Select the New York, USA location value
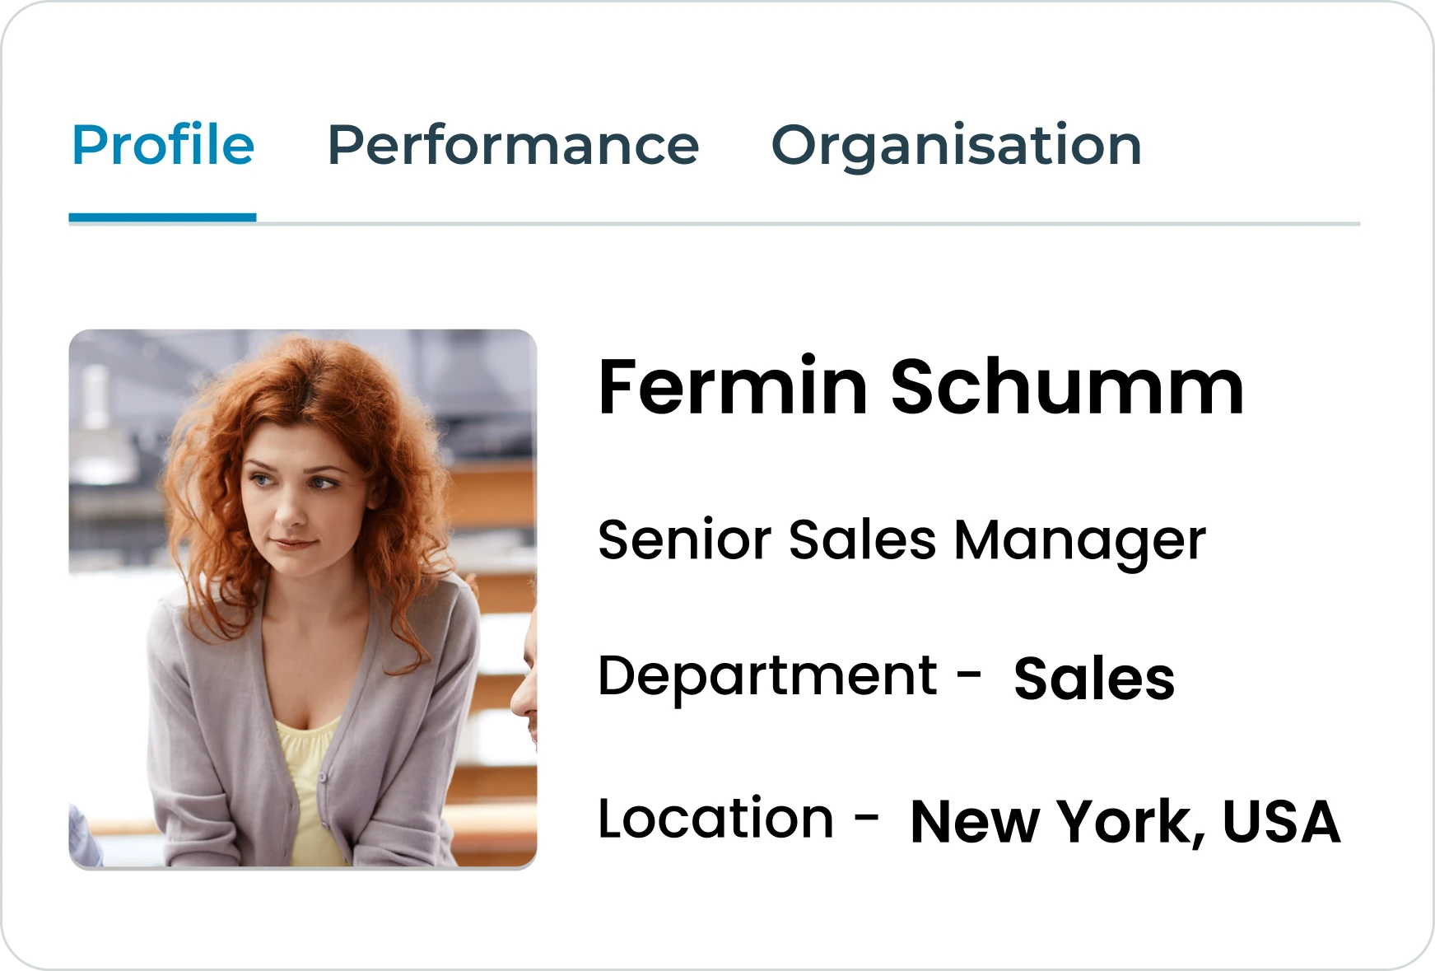Image resolution: width=1435 pixels, height=971 pixels. point(1125,821)
